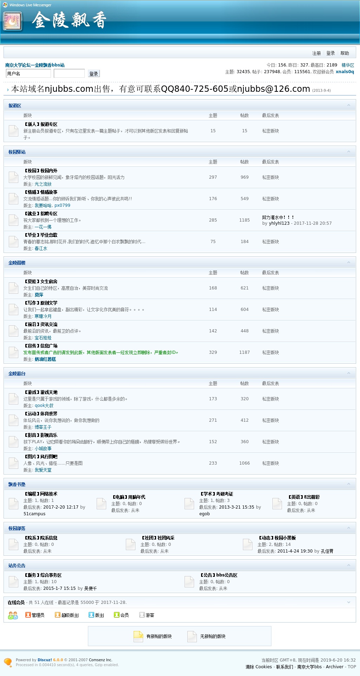Image resolution: width=360 pixels, height=676 pixels.
Task: Collapse the 飘香书塾 section
Action: pyautogui.click(x=349, y=484)
